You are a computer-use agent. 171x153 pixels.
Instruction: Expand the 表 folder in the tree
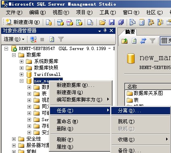click(x=29, y=94)
